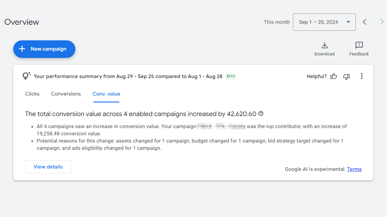Click the Download icon
Viewport: 387px width, 217px height.
(x=324, y=46)
